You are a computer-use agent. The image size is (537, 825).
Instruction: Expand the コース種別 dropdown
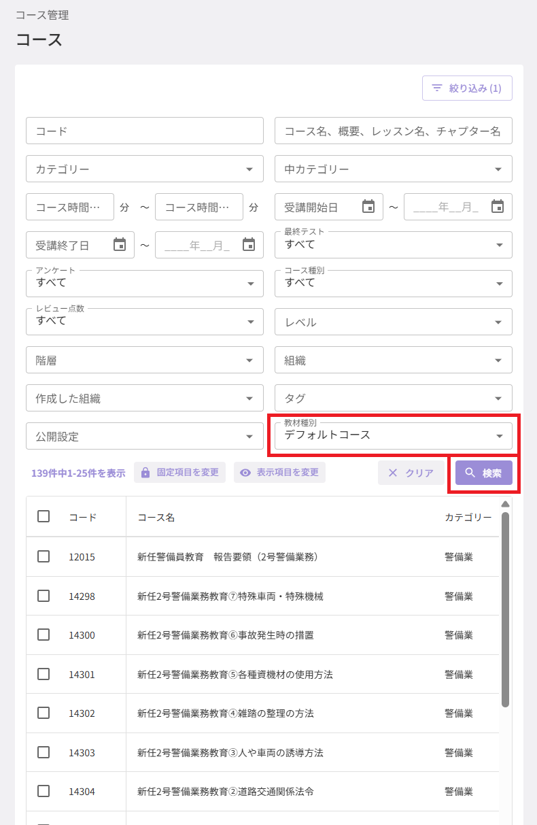[394, 283]
